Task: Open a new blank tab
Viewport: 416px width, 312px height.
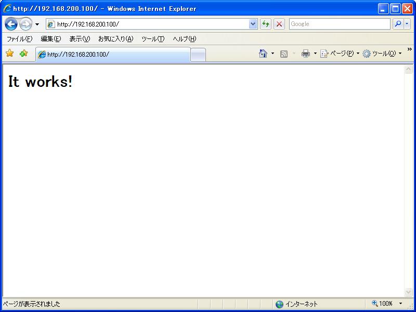Action: pos(198,55)
